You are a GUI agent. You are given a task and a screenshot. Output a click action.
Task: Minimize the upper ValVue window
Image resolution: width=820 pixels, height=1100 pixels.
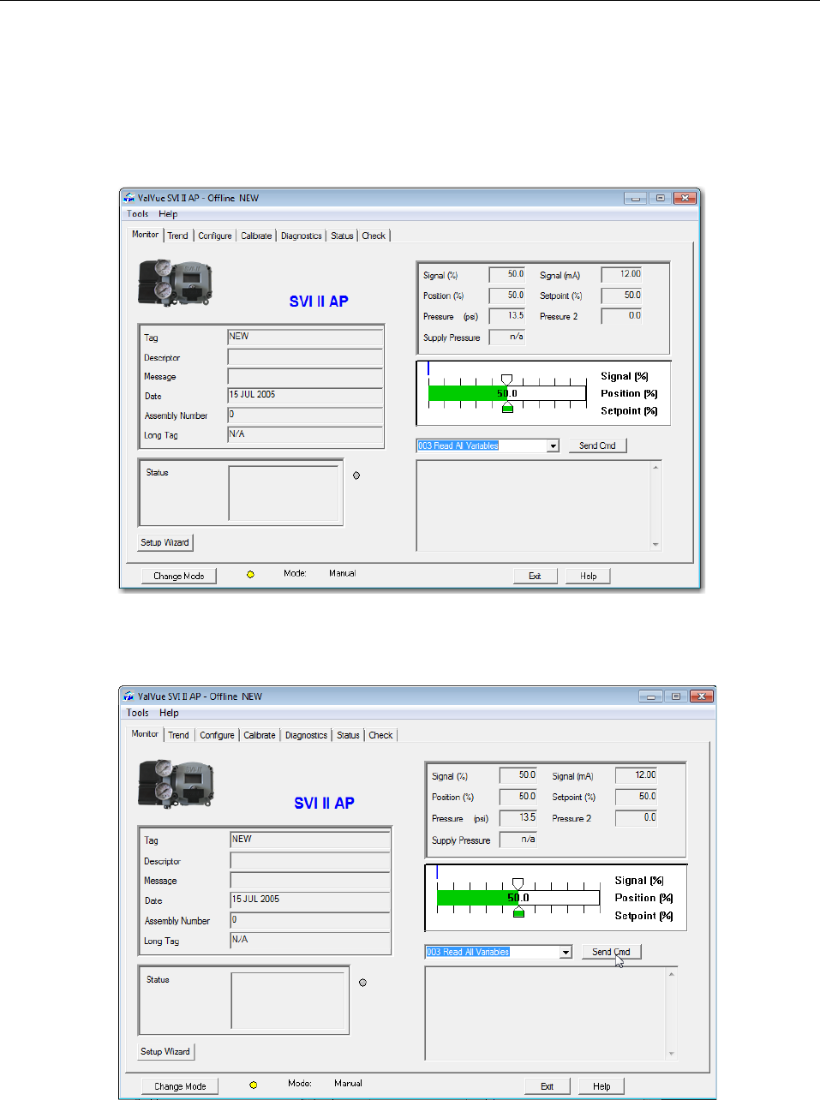point(635,198)
